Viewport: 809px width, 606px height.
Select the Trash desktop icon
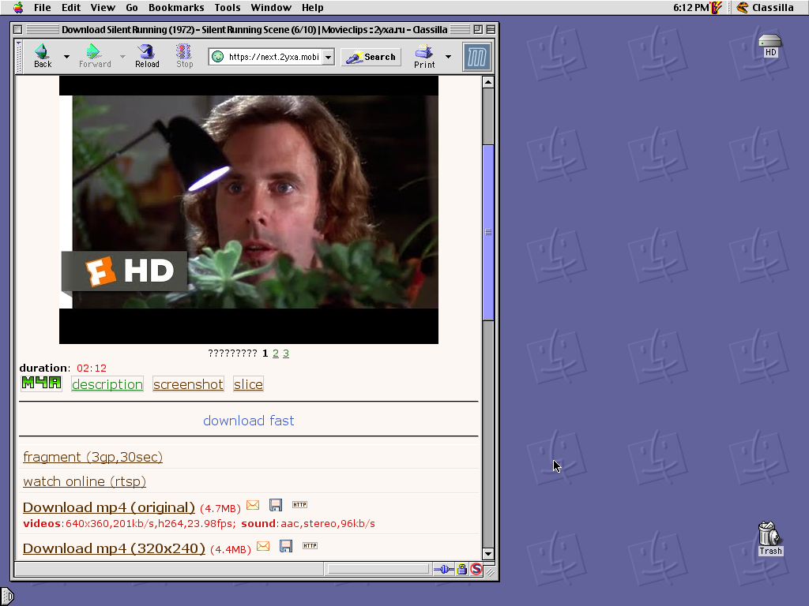point(770,538)
